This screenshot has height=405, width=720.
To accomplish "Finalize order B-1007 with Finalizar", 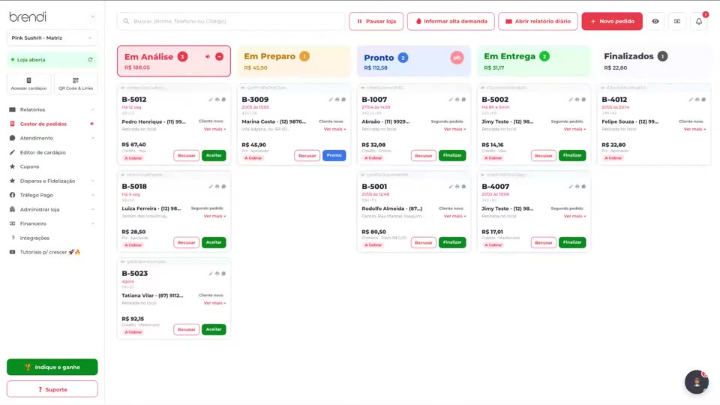I will tap(452, 156).
